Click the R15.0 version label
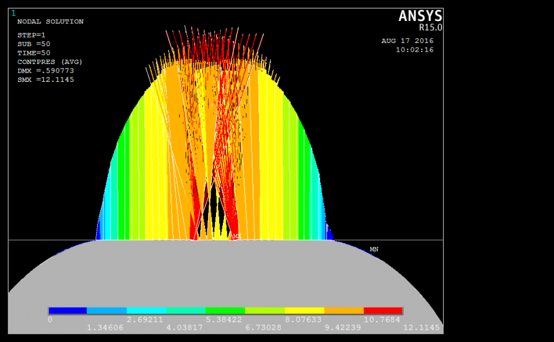The width and height of the screenshot is (554, 342). tap(431, 28)
